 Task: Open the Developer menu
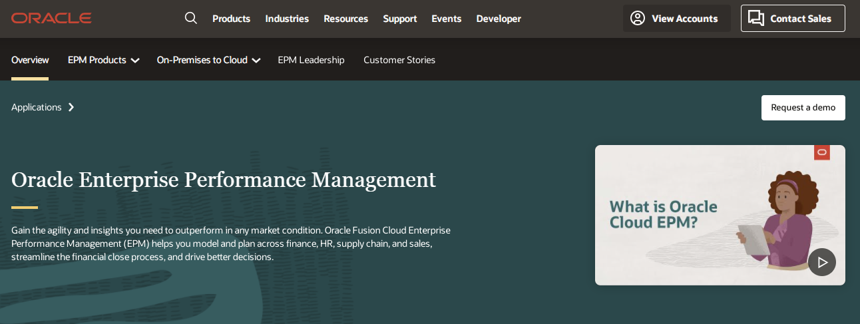click(499, 19)
